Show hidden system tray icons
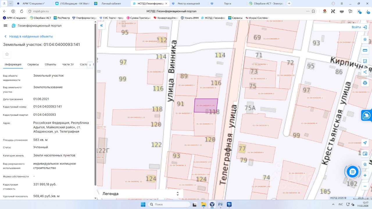Screen dimensions: 372x209 pyautogui.click(x=333, y=204)
